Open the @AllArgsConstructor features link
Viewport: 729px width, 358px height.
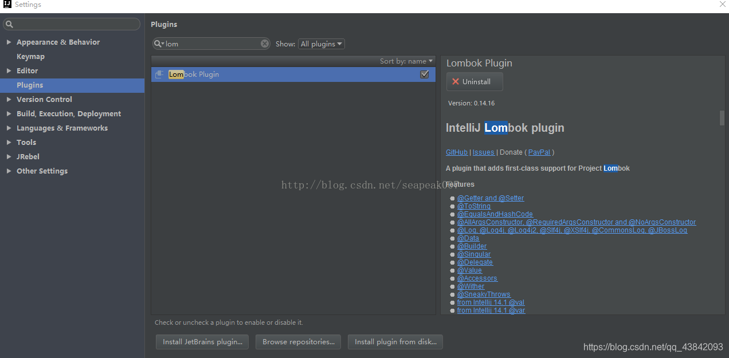[x=577, y=222]
